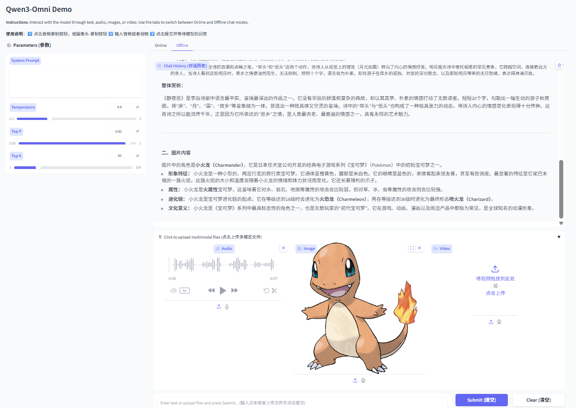The width and height of the screenshot is (576, 408).
Task: Clear chat history with the trash icon
Action: point(559,65)
